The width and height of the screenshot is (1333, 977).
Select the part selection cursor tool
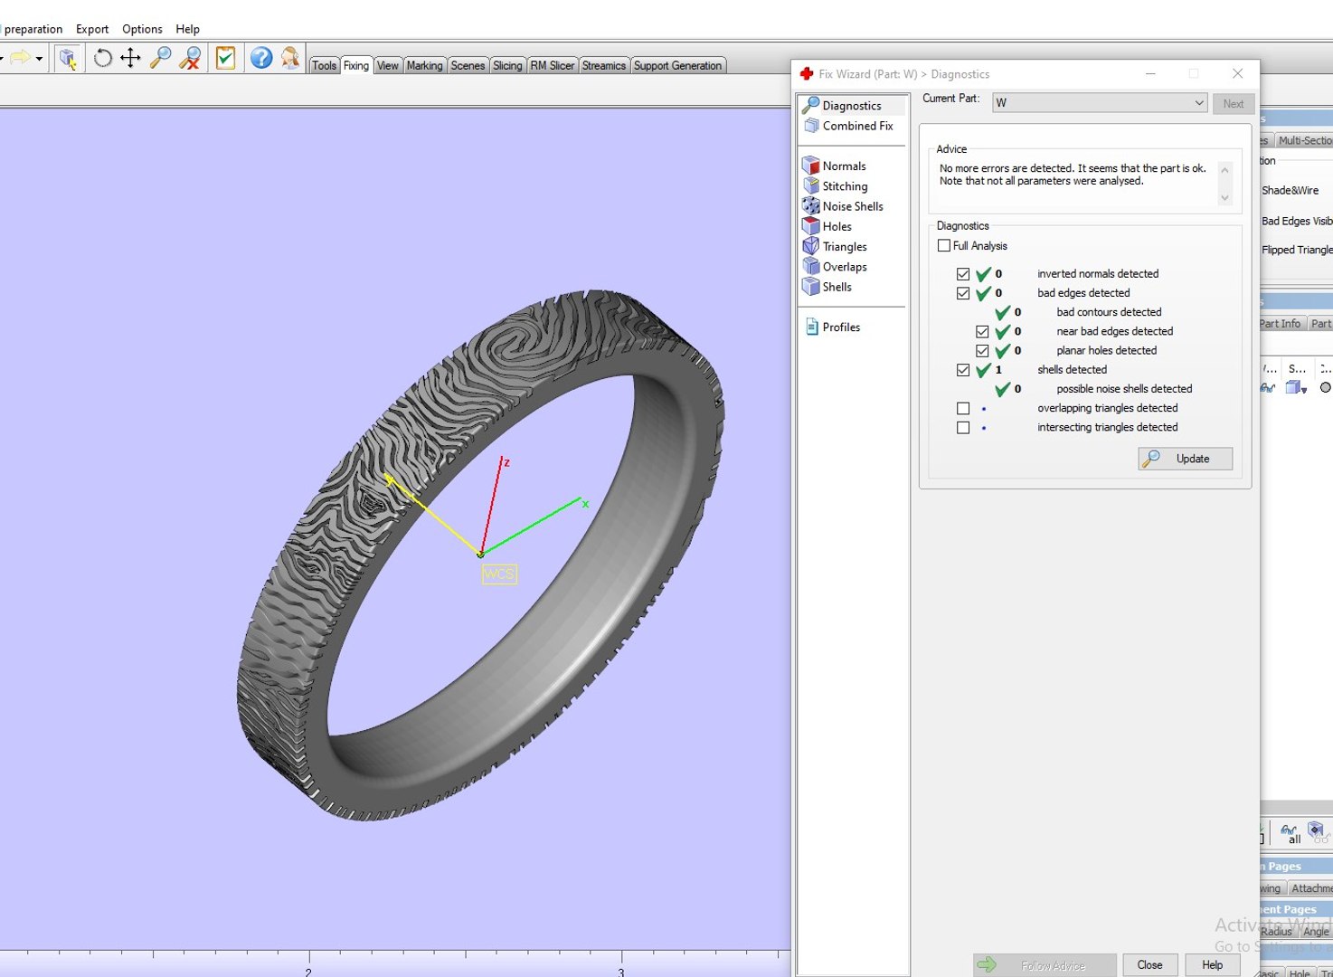tap(67, 59)
